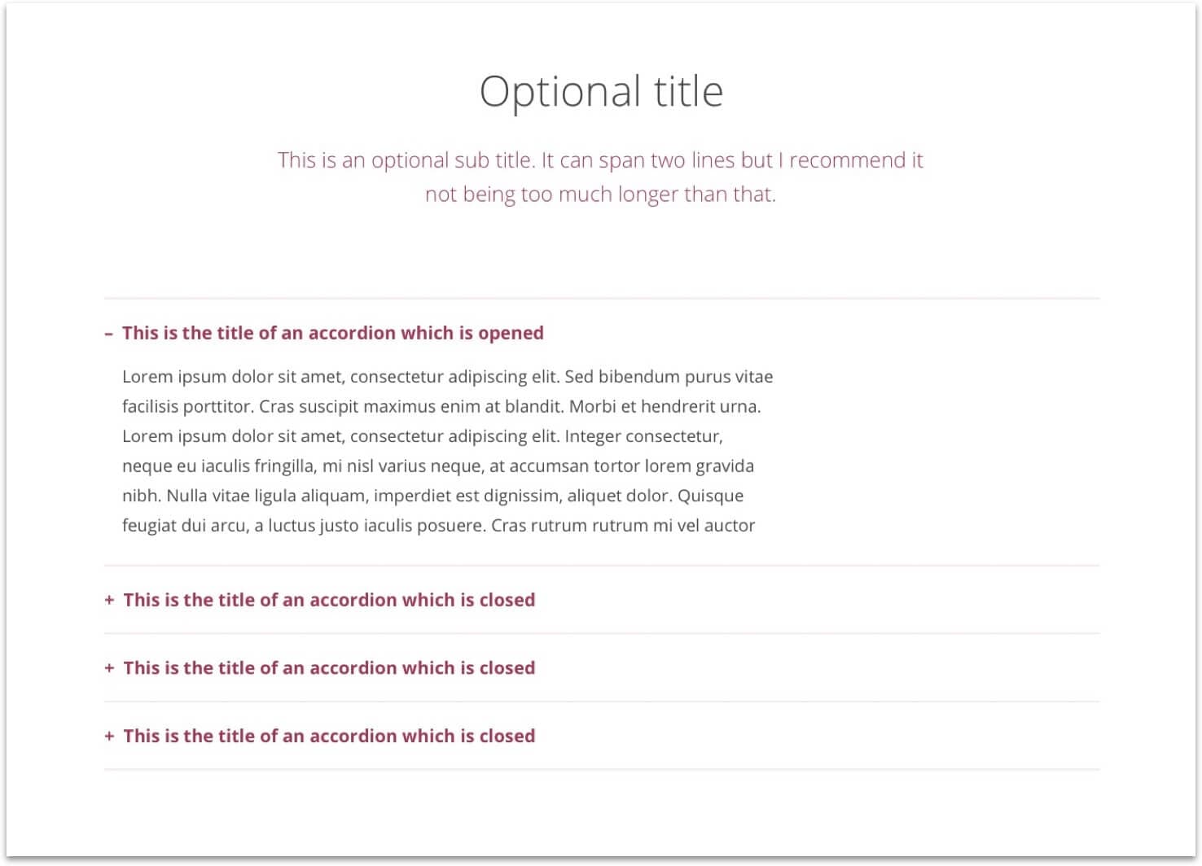
Task: Expand the last closed accordion title
Action: (329, 736)
